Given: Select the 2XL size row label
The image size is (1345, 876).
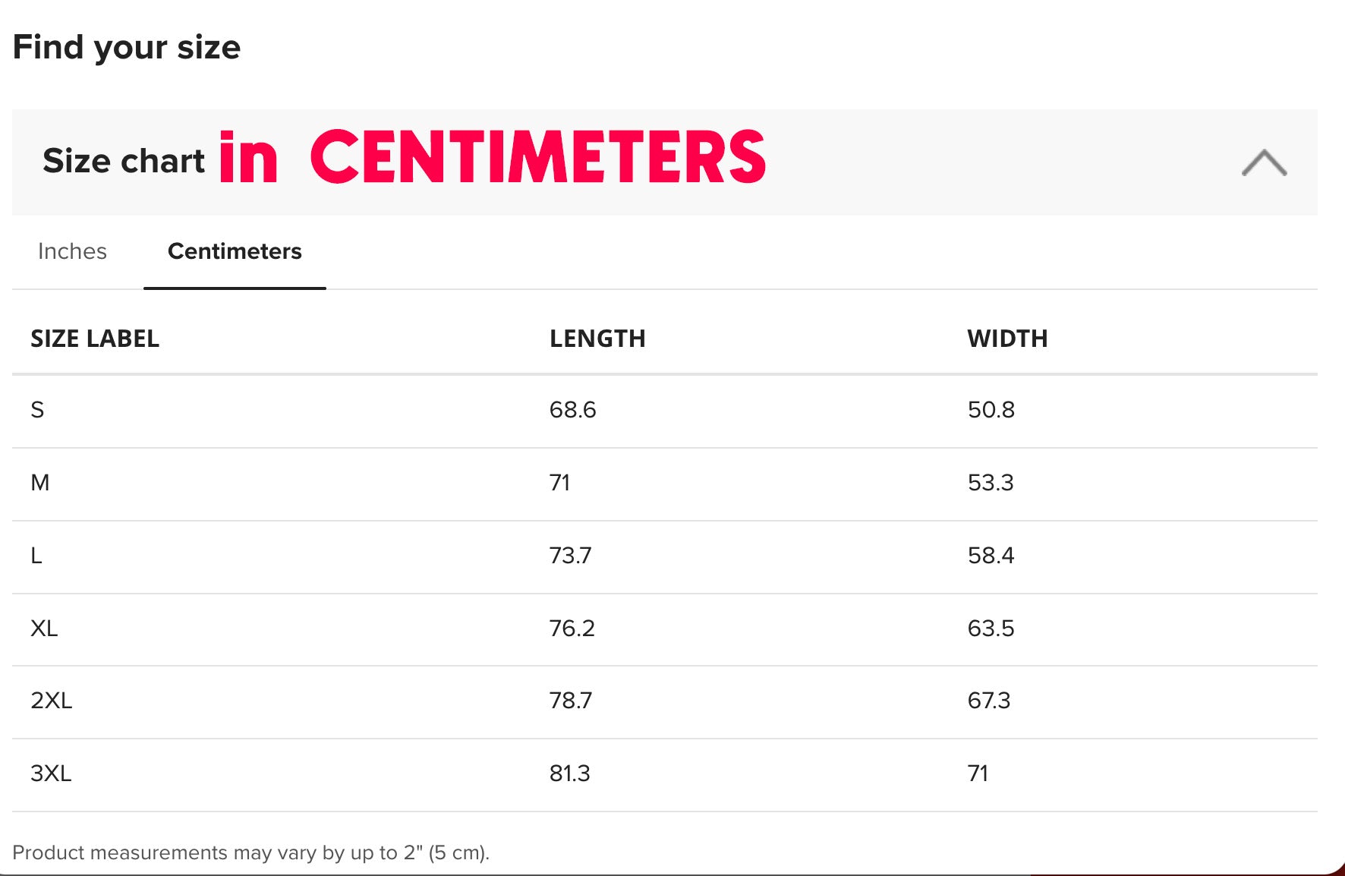Looking at the screenshot, I should point(52,701).
